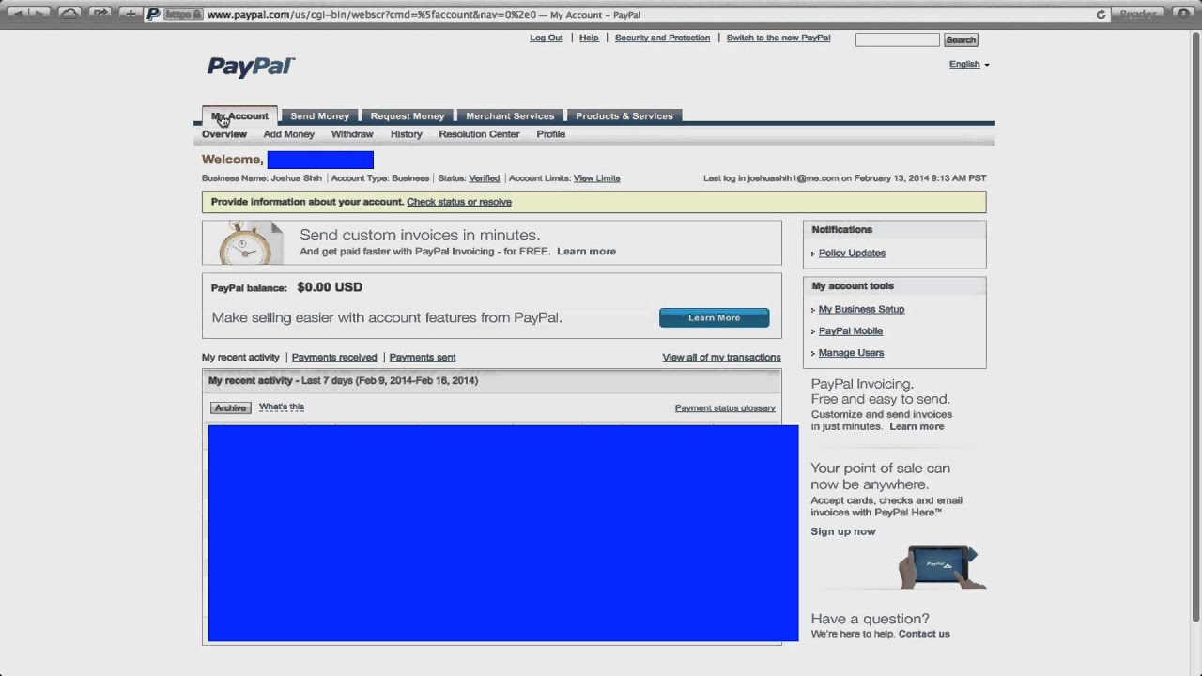The image size is (1202, 676).
Task: Switch to the Send Money tab
Action: 319,115
